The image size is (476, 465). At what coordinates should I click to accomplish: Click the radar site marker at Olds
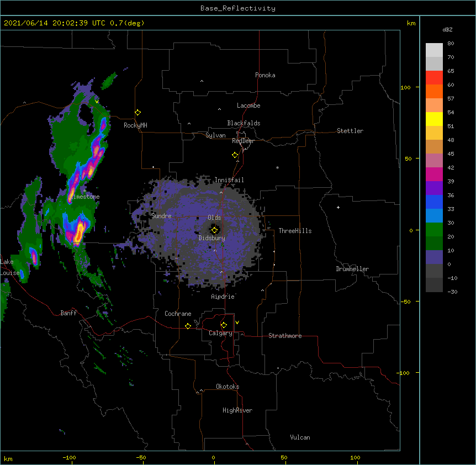(x=214, y=230)
